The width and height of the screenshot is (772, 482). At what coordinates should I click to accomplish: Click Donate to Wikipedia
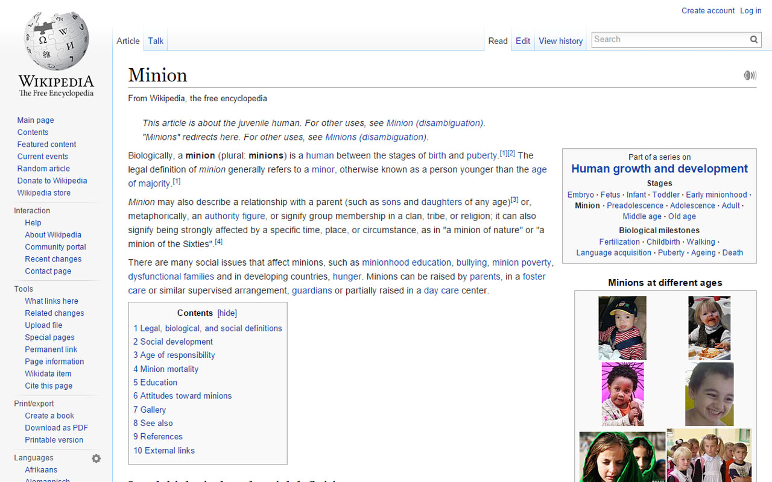coord(52,181)
